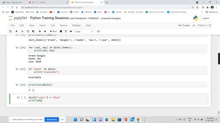220x123 pixels.
Task: Bookmark this page with star icon
Action: click(x=197, y=8)
